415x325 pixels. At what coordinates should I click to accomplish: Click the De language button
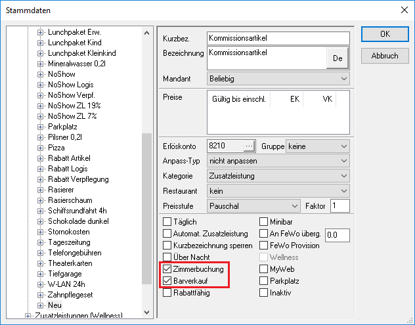[x=338, y=58]
